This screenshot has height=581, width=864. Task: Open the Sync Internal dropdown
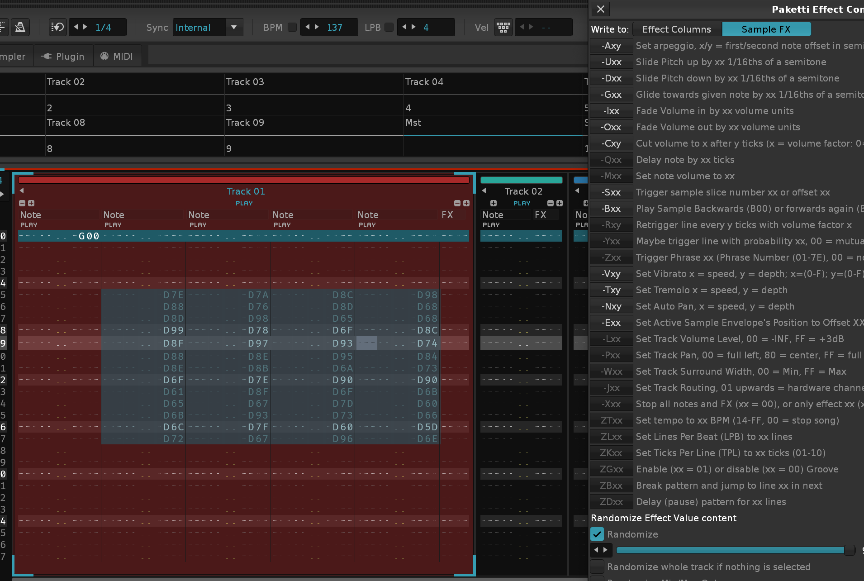tap(234, 28)
